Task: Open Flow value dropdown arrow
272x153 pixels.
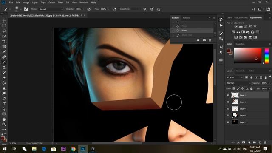Action: 109,9
